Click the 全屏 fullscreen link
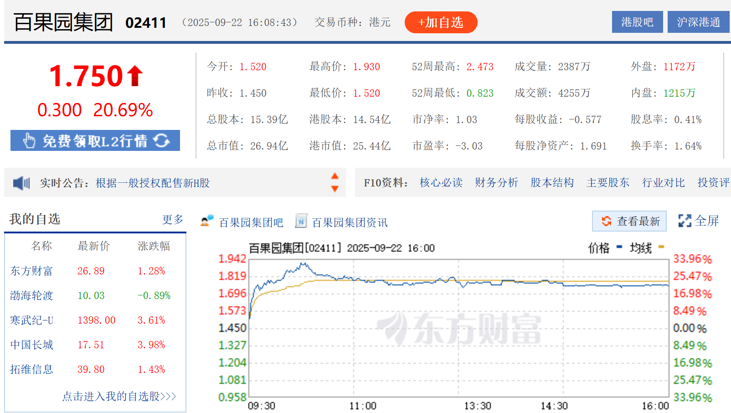 706,221
